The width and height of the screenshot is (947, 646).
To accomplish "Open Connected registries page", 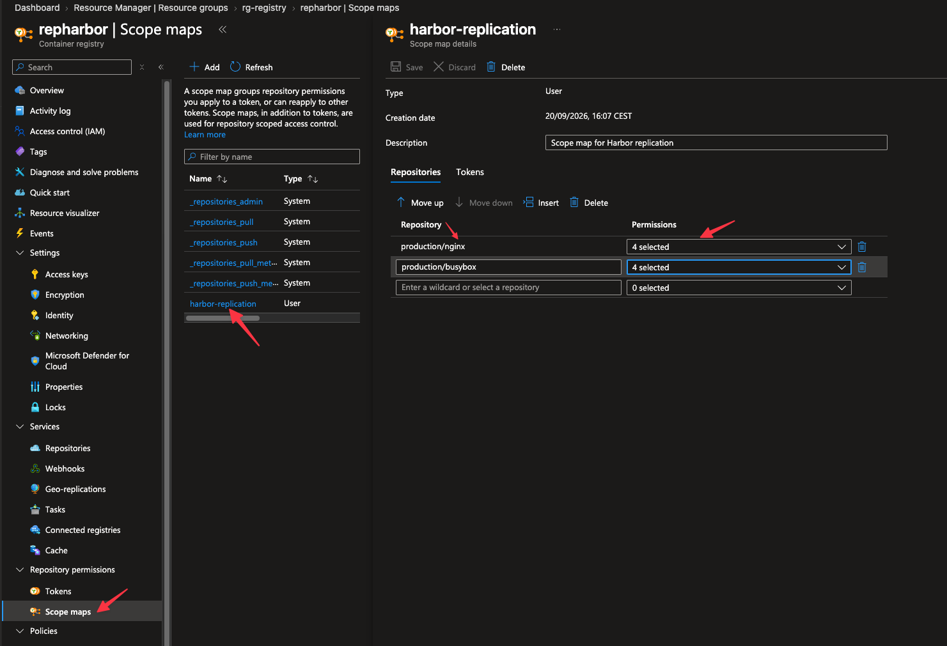I will (82, 530).
